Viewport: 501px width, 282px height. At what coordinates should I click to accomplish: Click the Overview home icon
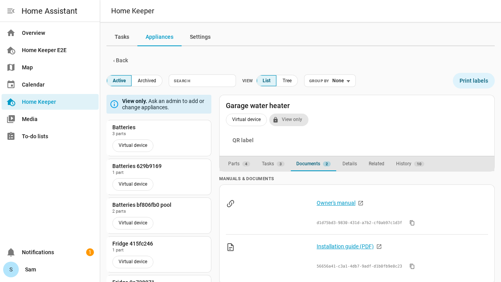pos(11,33)
